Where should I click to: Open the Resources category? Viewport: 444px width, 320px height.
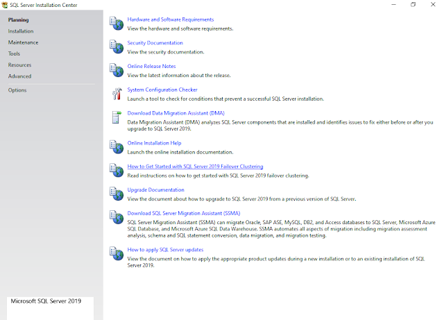click(20, 65)
